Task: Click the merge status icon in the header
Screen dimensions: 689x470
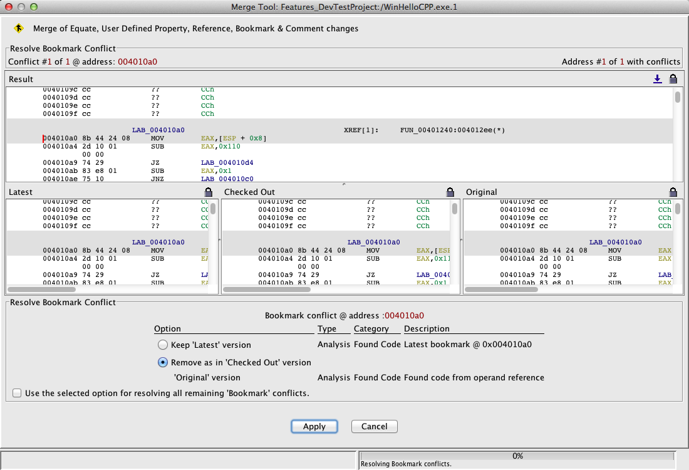Action: coord(19,28)
